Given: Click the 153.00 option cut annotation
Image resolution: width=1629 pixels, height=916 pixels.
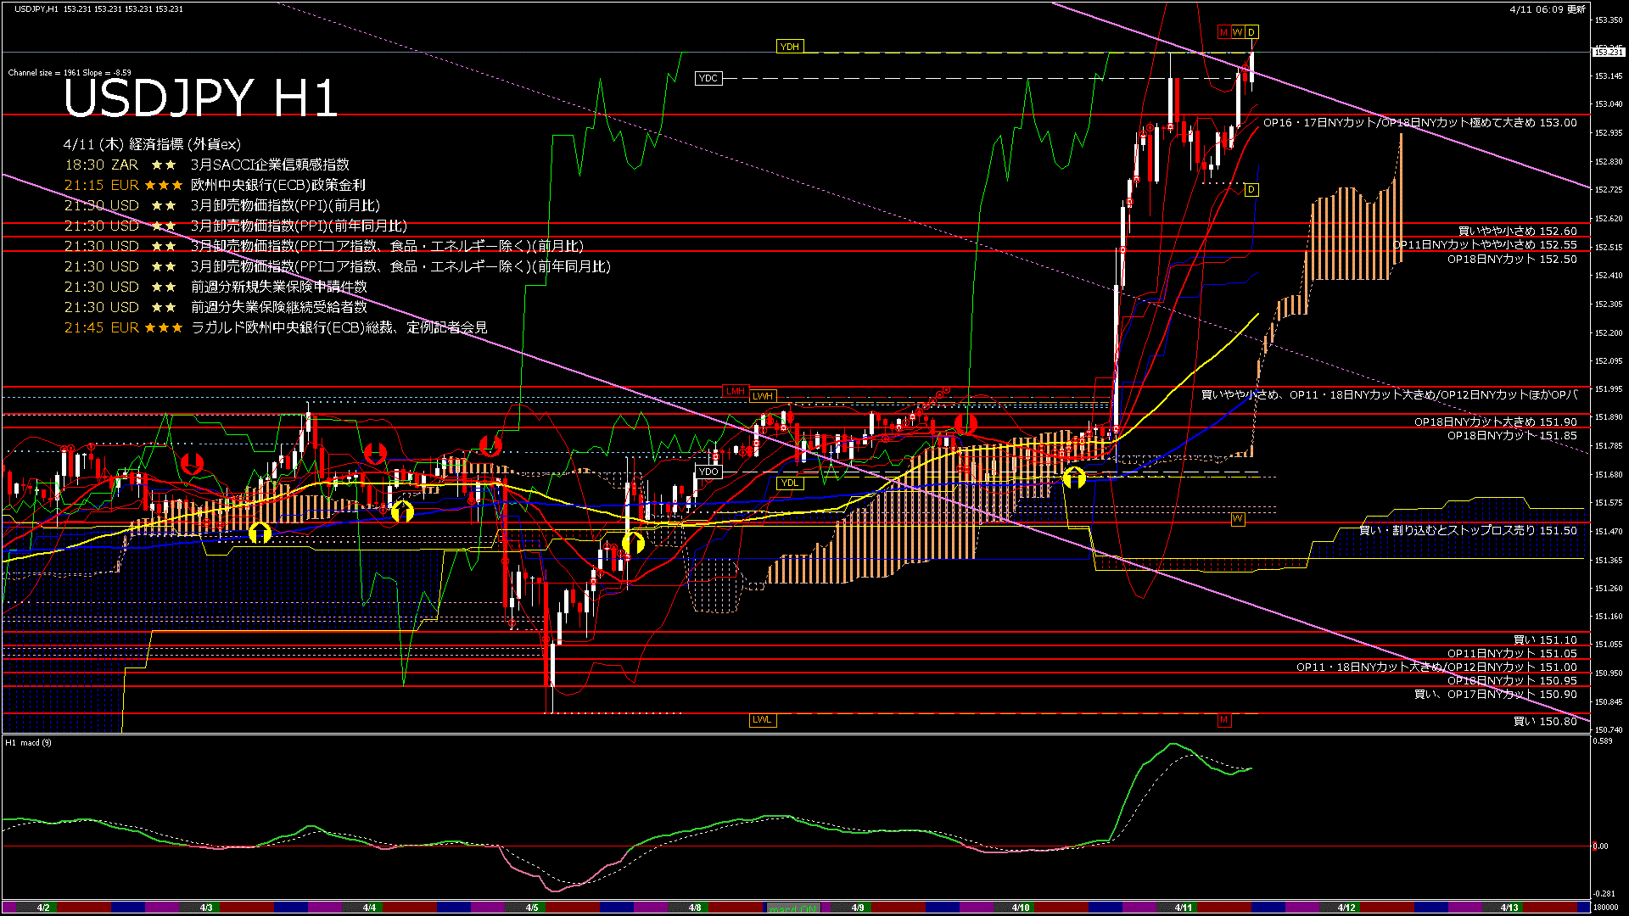Looking at the screenshot, I should [1419, 123].
